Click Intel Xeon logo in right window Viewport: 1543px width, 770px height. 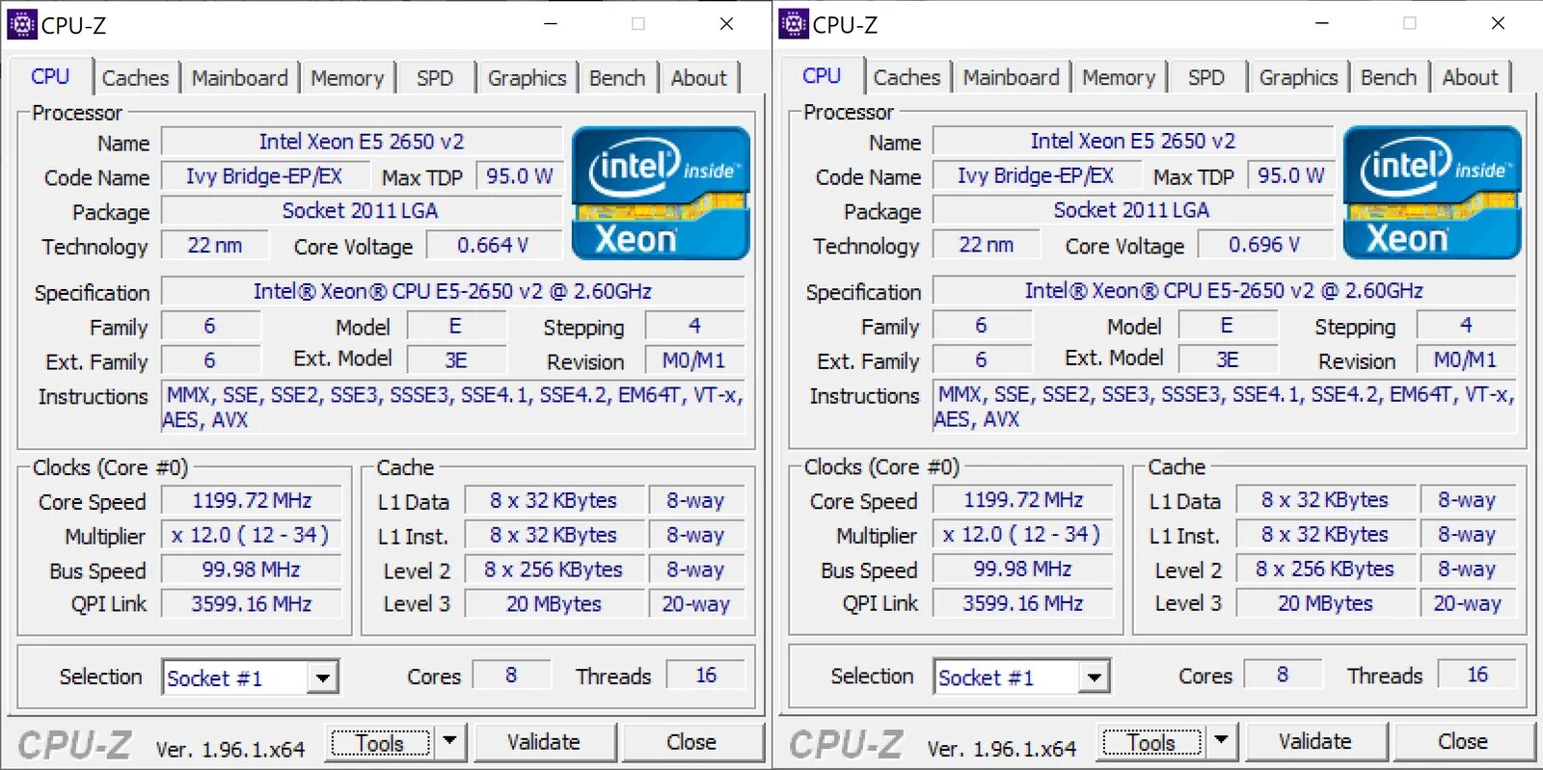pyautogui.click(x=1432, y=193)
